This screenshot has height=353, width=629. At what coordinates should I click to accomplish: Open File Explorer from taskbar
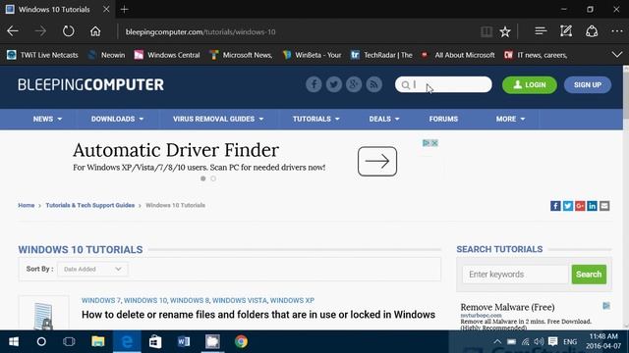[98, 341]
